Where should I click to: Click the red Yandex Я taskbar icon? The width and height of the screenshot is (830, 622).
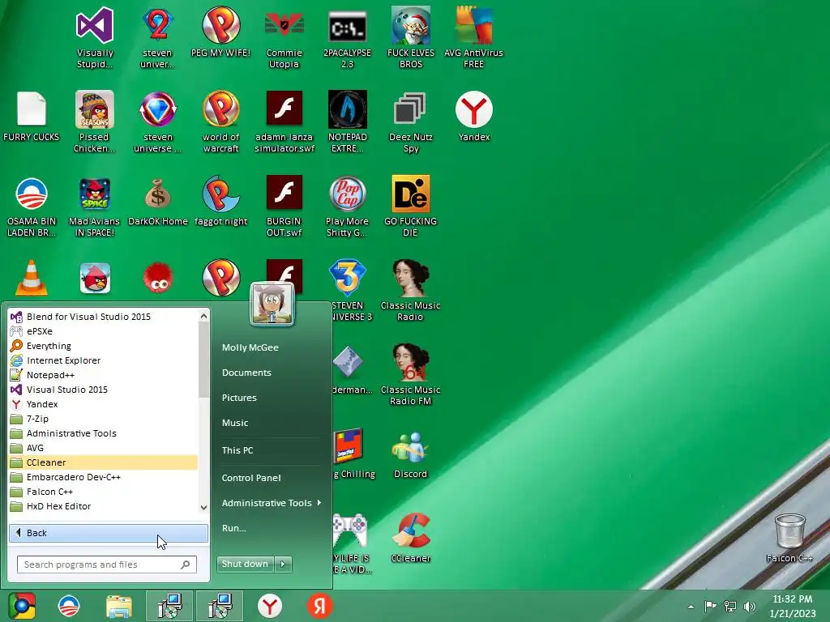319,606
